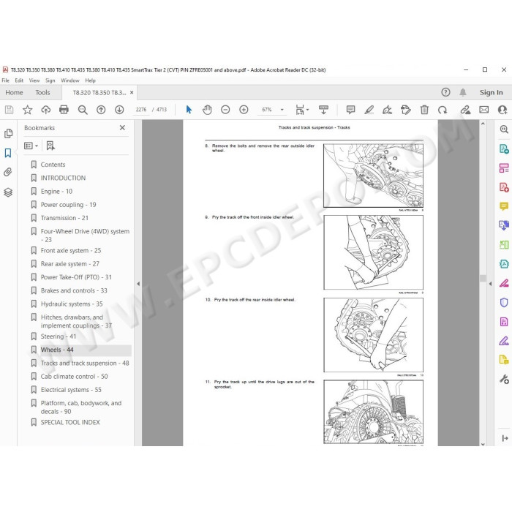Open zoom level dropdown arrow
512x512 pixels.
[x=282, y=110]
